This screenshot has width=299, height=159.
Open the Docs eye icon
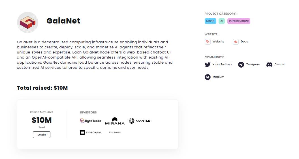click(236, 42)
